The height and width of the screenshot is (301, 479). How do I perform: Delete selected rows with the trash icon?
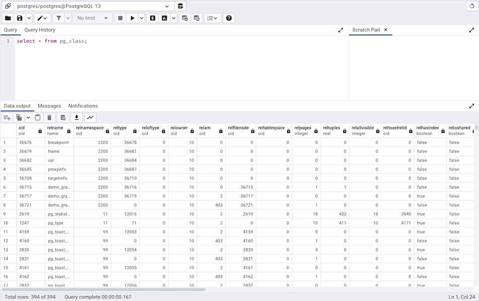pos(49,117)
